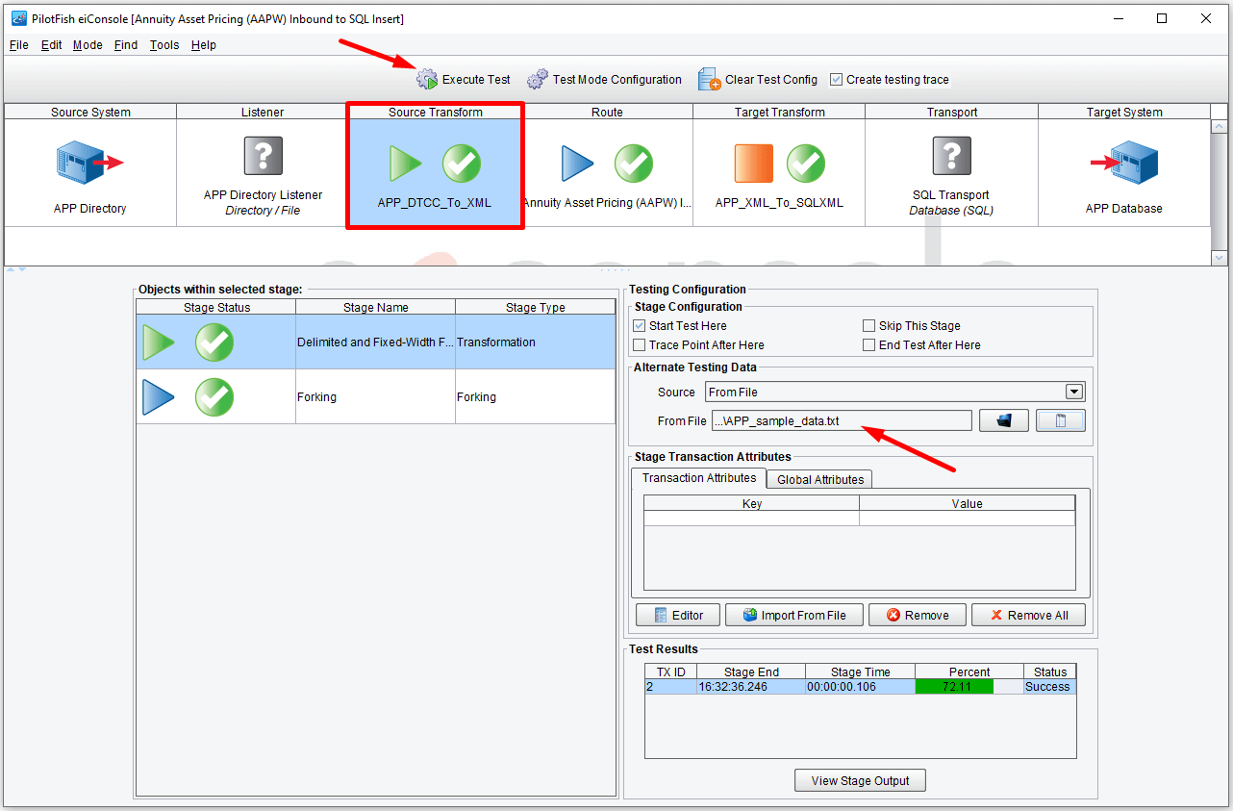Screen dimensions: 1233x811
Task: Click Remove All button
Action: click(x=1029, y=615)
